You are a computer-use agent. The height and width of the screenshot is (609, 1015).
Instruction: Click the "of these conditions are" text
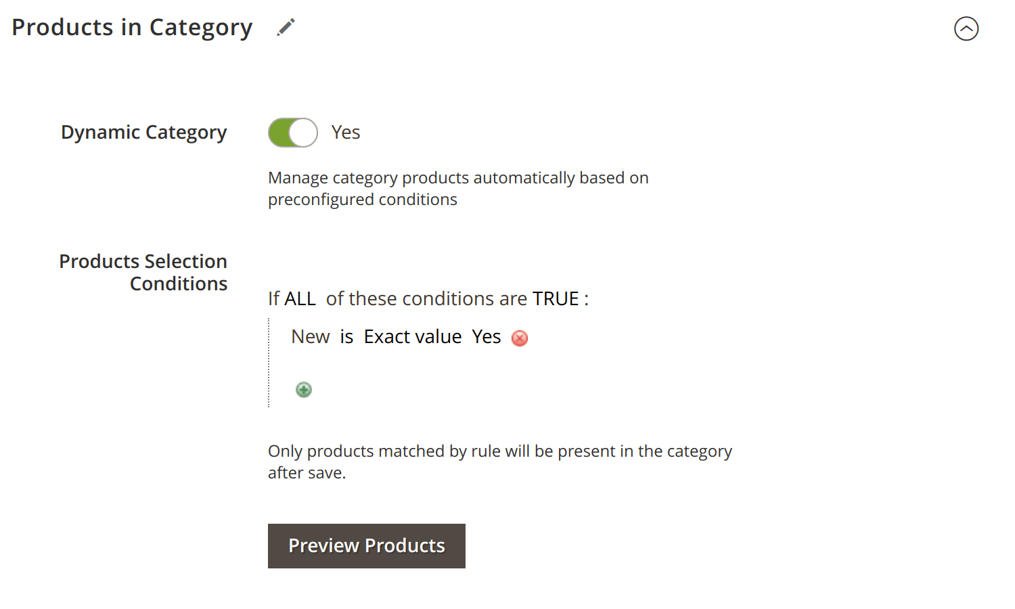tap(426, 298)
